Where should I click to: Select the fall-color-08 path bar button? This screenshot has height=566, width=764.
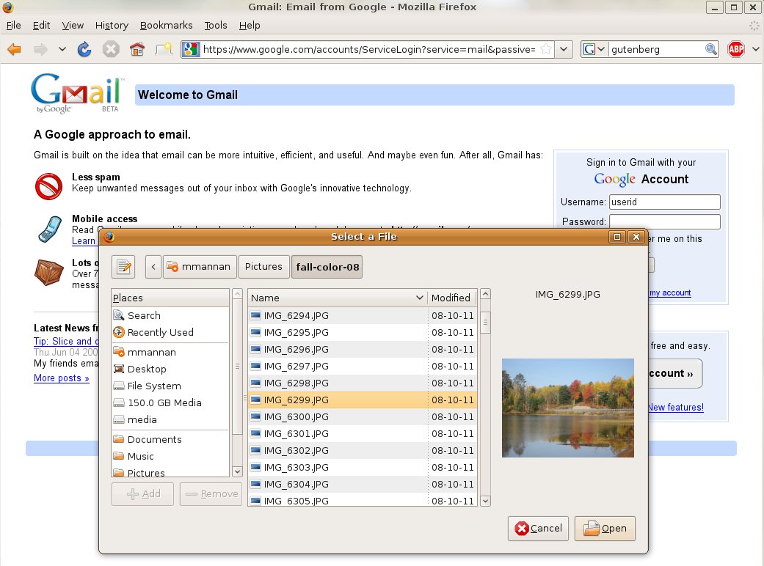pyautogui.click(x=327, y=267)
